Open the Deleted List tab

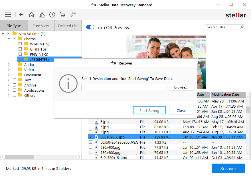68,25
